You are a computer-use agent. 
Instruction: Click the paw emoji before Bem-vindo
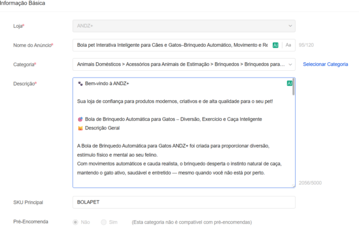click(x=80, y=84)
